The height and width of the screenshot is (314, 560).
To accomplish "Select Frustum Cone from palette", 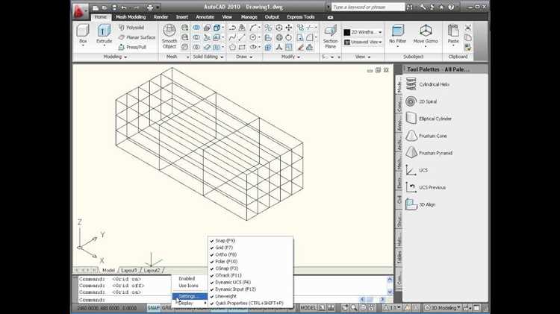I will point(426,136).
